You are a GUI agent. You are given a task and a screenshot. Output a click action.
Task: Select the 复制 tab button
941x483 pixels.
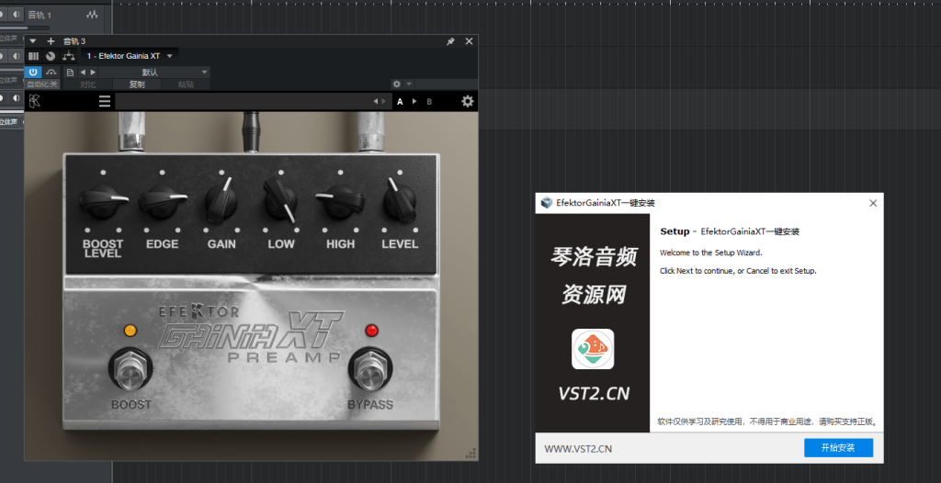(x=136, y=84)
